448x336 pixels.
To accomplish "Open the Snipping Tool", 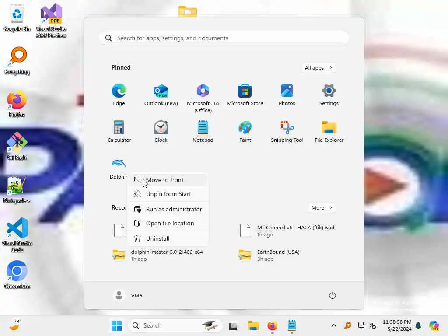I will click(287, 131).
